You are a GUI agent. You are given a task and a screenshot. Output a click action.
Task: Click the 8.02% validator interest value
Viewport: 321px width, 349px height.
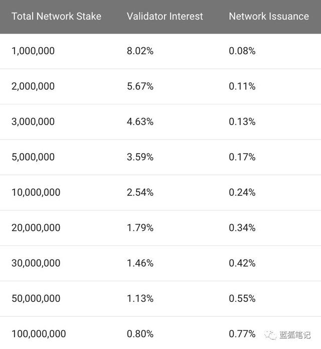(140, 51)
